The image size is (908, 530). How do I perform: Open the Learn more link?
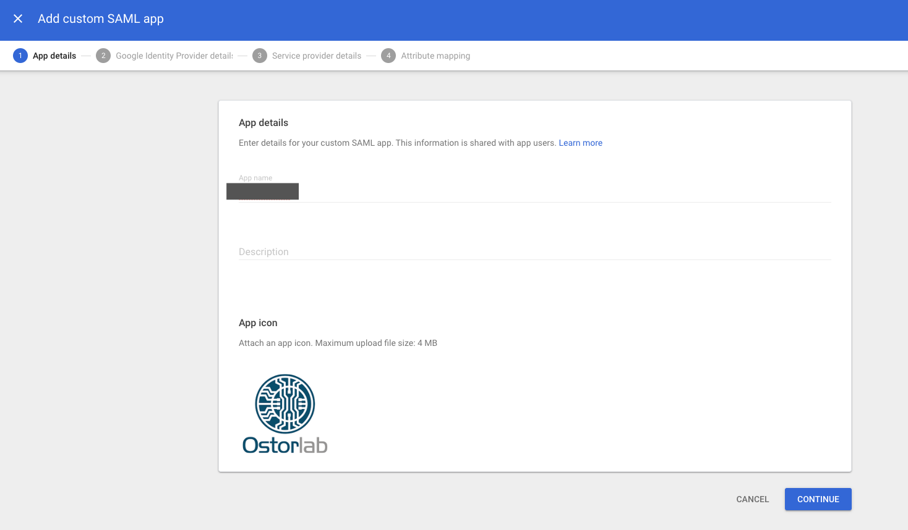coord(580,143)
